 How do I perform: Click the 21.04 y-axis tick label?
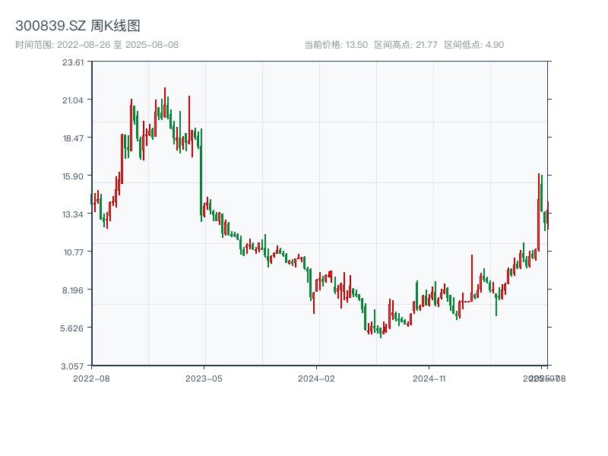(73, 100)
